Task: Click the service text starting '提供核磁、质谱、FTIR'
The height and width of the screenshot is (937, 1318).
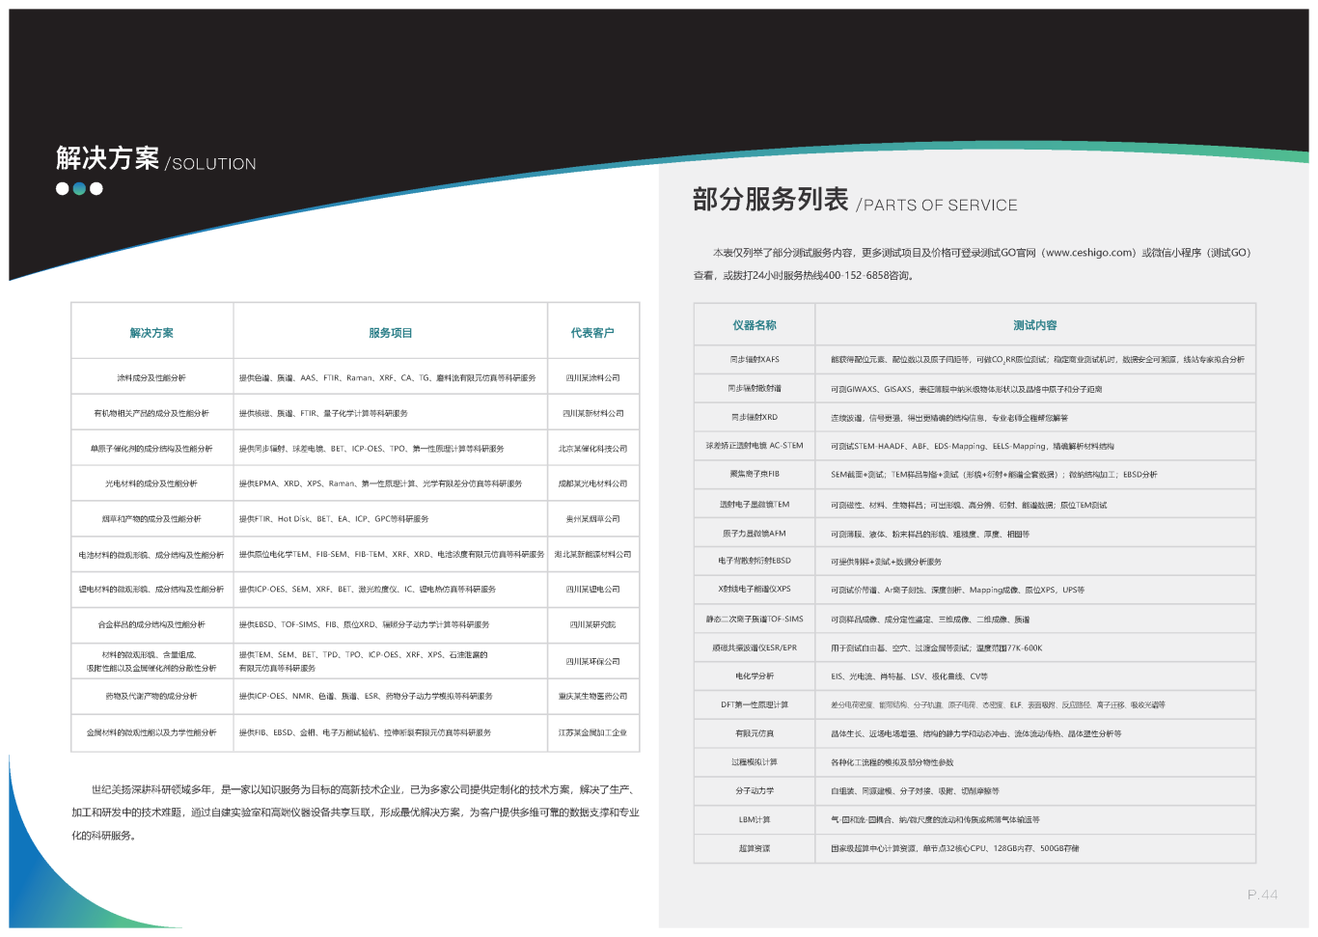Action: [x=323, y=413]
